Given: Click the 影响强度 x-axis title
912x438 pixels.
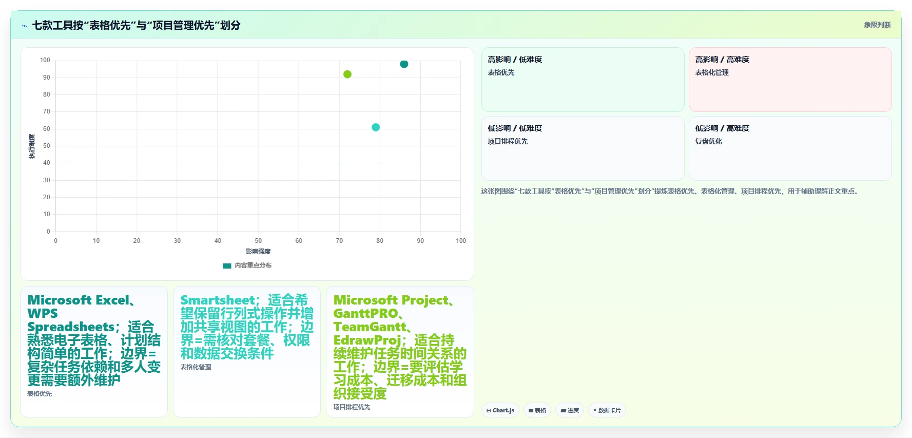Looking at the screenshot, I should click(x=258, y=252).
